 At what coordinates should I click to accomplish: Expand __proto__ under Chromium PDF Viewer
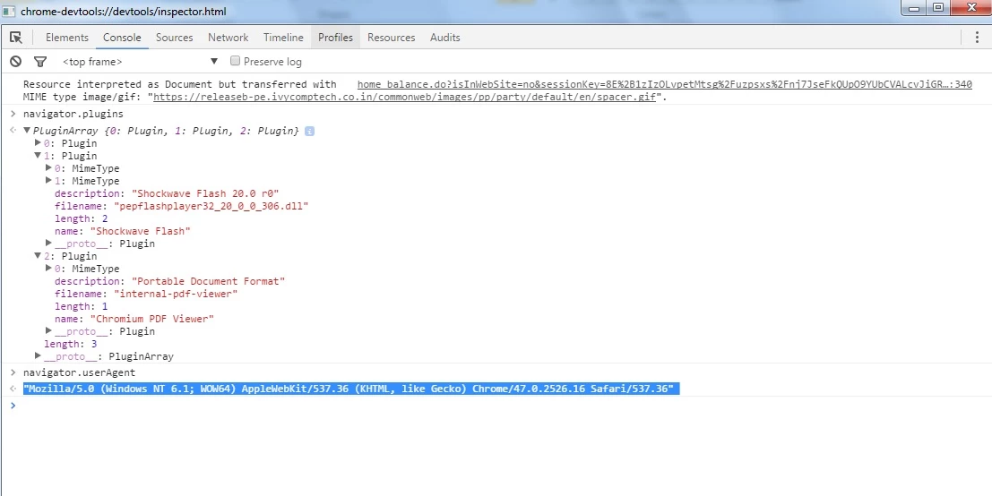[48, 331]
